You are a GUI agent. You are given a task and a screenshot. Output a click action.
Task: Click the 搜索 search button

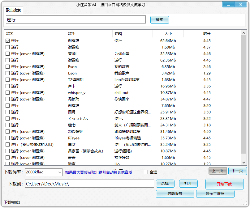click(x=159, y=20)
